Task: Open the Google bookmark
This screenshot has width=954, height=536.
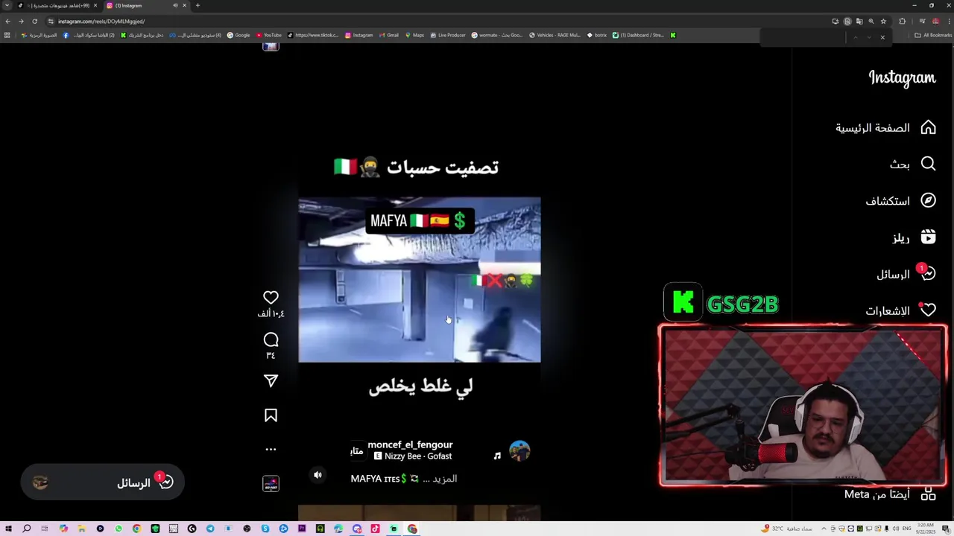Action: pos(238,35)
